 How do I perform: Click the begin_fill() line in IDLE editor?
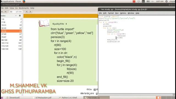[113, 32]
